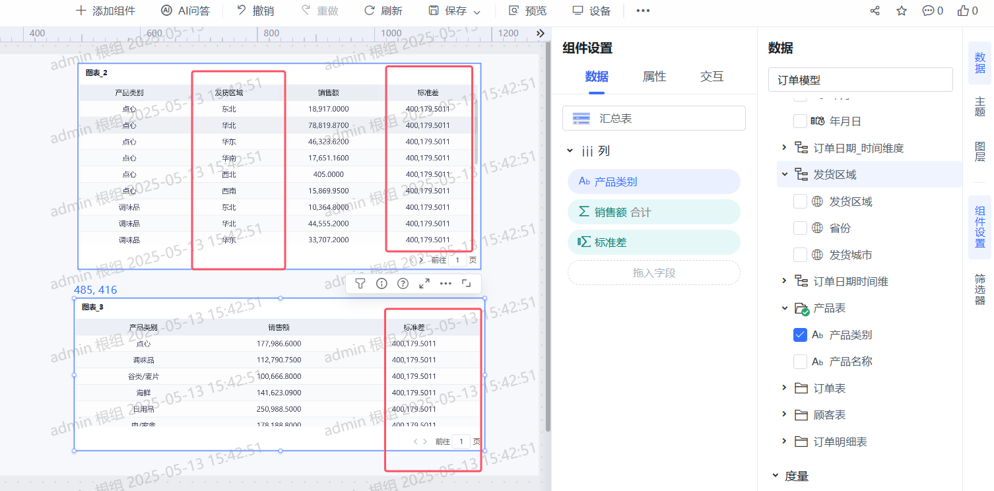Click the 订单模型 model selector field
Image resolution: width=994 pixels, height=491 pixels.
click(860, 80)
